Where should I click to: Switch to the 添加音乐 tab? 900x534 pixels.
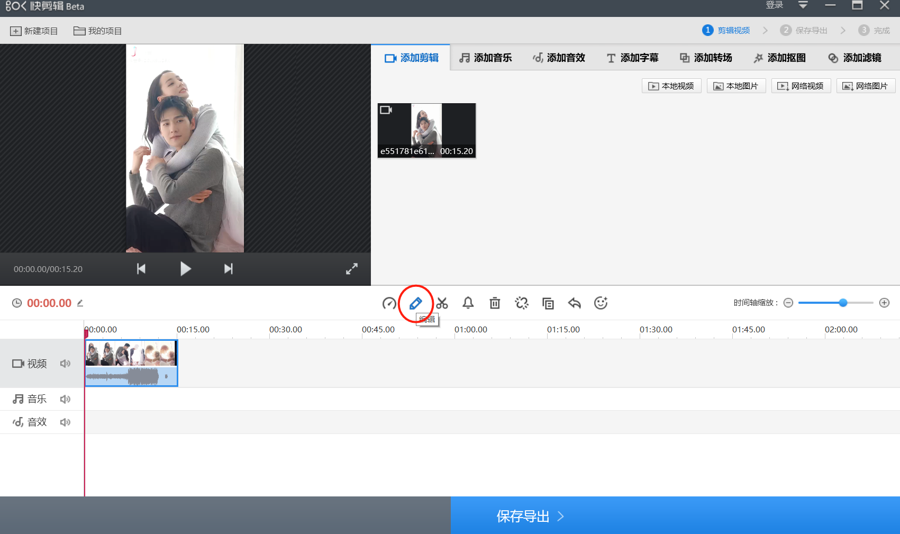(486, 58)
